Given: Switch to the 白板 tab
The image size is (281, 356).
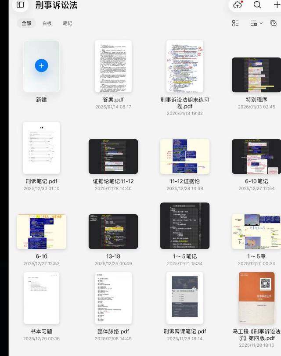Looking at the screenshot, I should 47,23.
